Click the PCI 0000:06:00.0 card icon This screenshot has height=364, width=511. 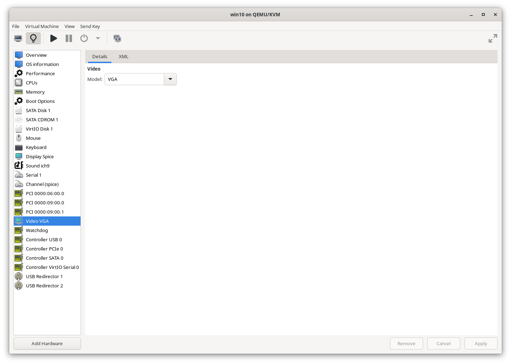coord(19,193)
